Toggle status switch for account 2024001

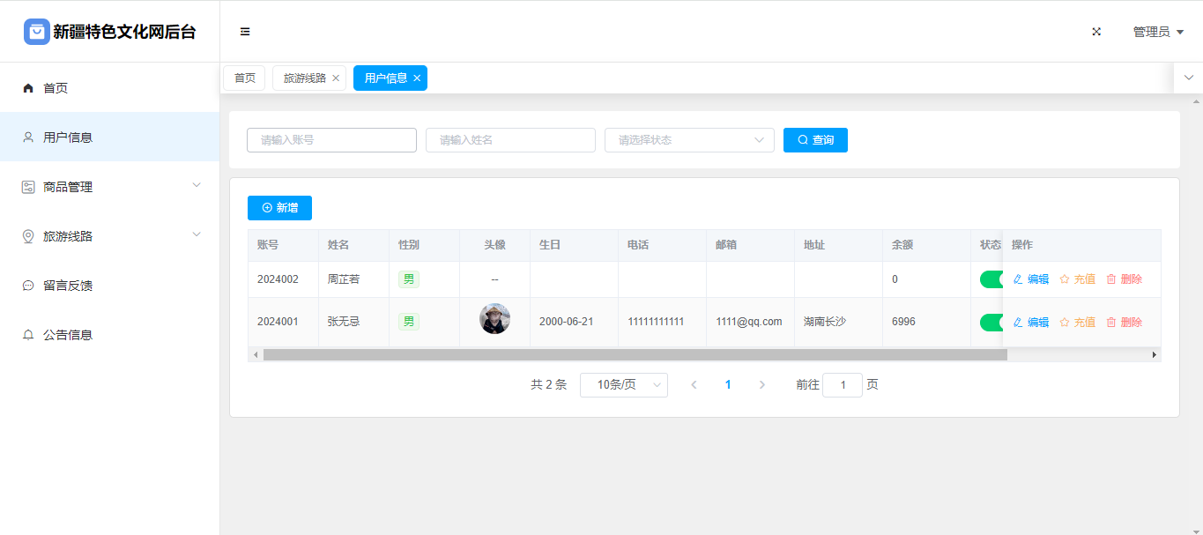(991, 323)
